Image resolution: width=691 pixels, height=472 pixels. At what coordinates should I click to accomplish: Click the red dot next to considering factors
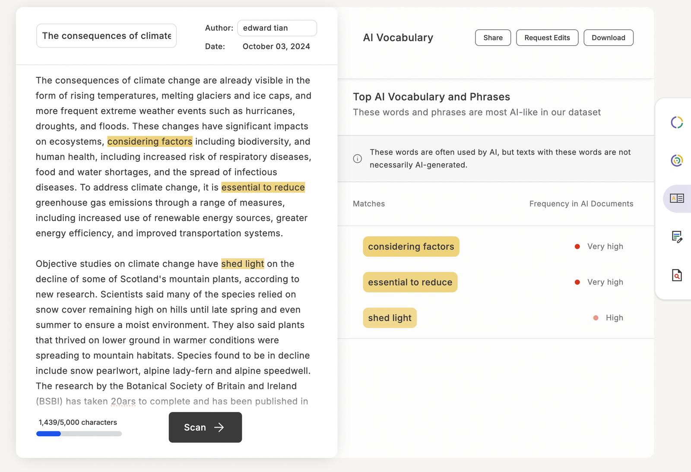[577, 247]
